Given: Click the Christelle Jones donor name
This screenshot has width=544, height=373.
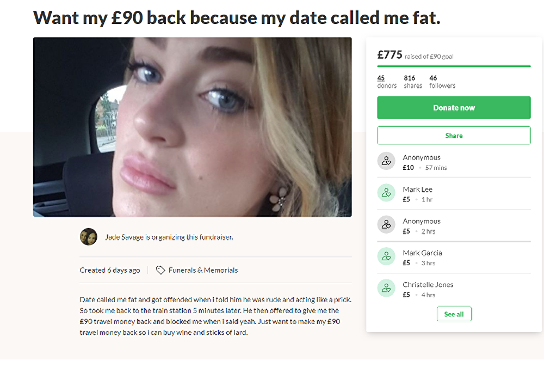Looking at the screenshot, I should pyautogui.click(x=428, y=284).
